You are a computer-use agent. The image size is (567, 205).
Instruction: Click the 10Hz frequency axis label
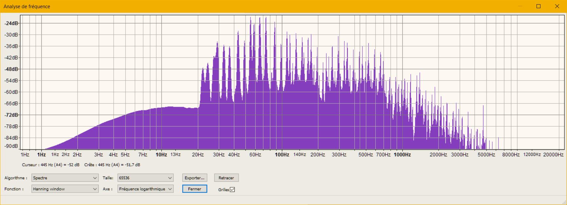pyautogui.click(x=161, y=155)
